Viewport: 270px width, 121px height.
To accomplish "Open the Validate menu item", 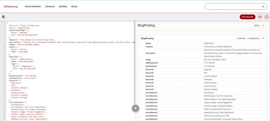I will [x=63, y=7].
